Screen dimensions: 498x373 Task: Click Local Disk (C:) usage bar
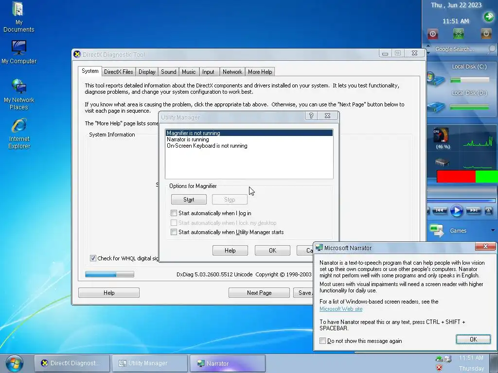(470, 80)
